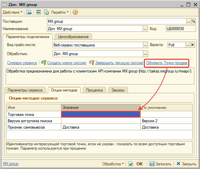
Task: Open the Проценка tab
Action: pos(94,90)
